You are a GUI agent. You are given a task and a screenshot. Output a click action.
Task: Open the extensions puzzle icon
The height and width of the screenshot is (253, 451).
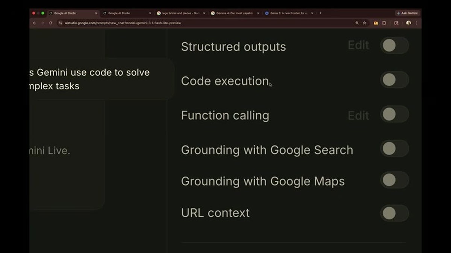tap(384, 23)
